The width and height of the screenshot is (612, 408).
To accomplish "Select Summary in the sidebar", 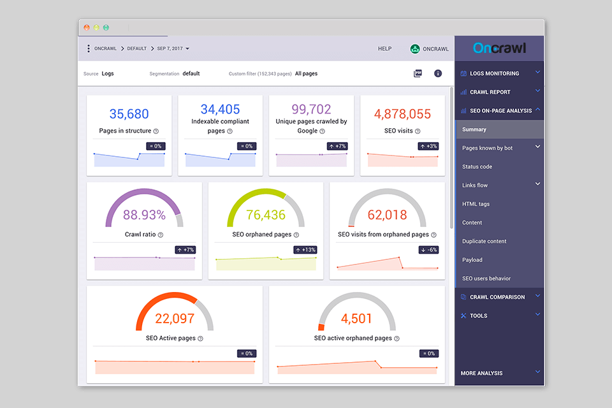I will (500, 129).
